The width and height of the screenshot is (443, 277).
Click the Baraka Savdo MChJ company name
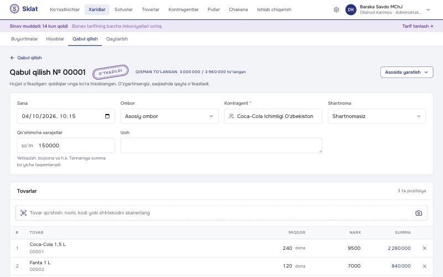(381, 7)
